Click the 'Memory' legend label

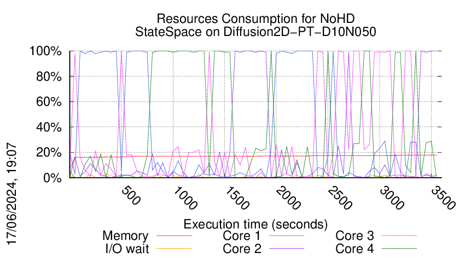coord(125,236)
